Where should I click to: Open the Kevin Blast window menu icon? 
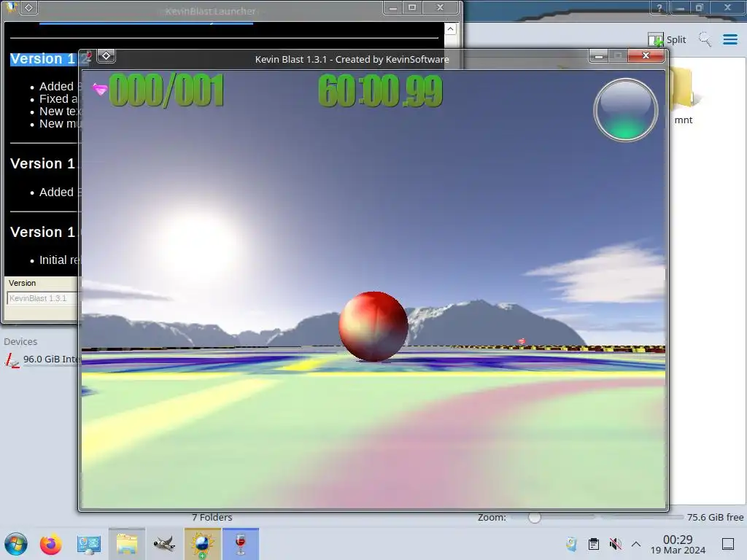pyautogui.click(x=88, y=57)
